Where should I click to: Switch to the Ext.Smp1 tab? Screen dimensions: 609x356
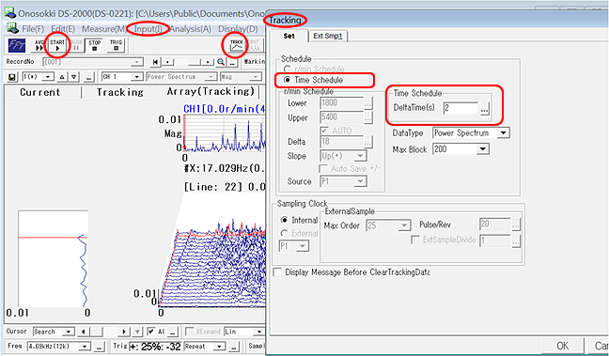coord(328,36)
